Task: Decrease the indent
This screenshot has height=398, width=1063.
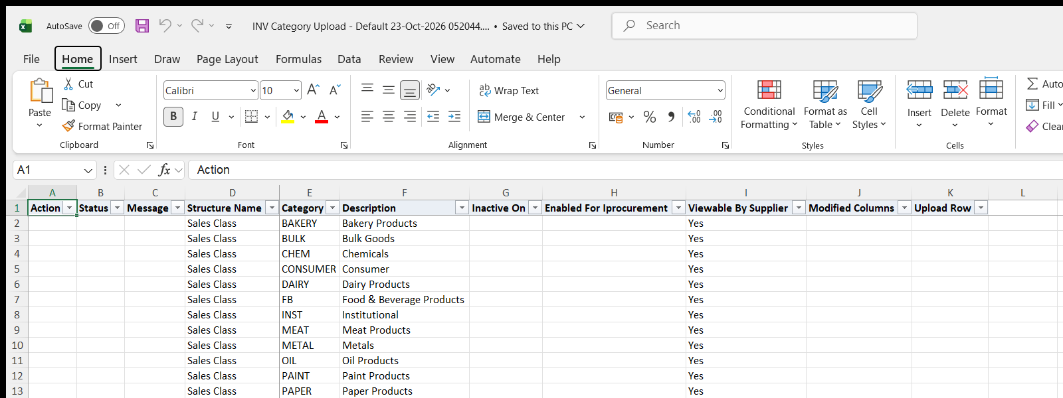Action: tap(433, 117)
